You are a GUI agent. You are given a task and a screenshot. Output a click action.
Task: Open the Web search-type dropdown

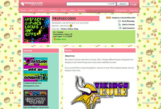(x=112, y=4)
